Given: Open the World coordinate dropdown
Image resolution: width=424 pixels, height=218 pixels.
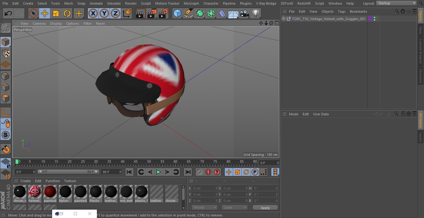Looking at the screenshot, I should 204,207.
